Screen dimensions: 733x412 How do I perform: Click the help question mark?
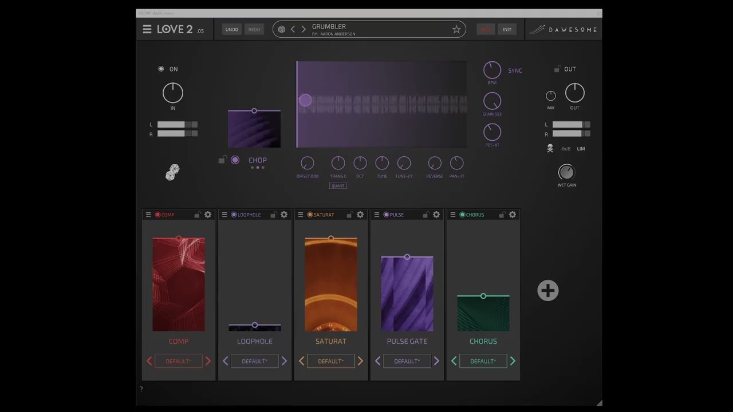point(141,389)
